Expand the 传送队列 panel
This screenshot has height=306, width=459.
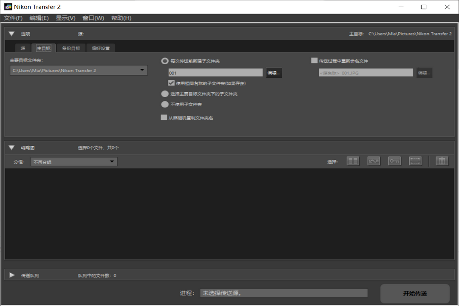pyautogui.click(x=12, y=275)
